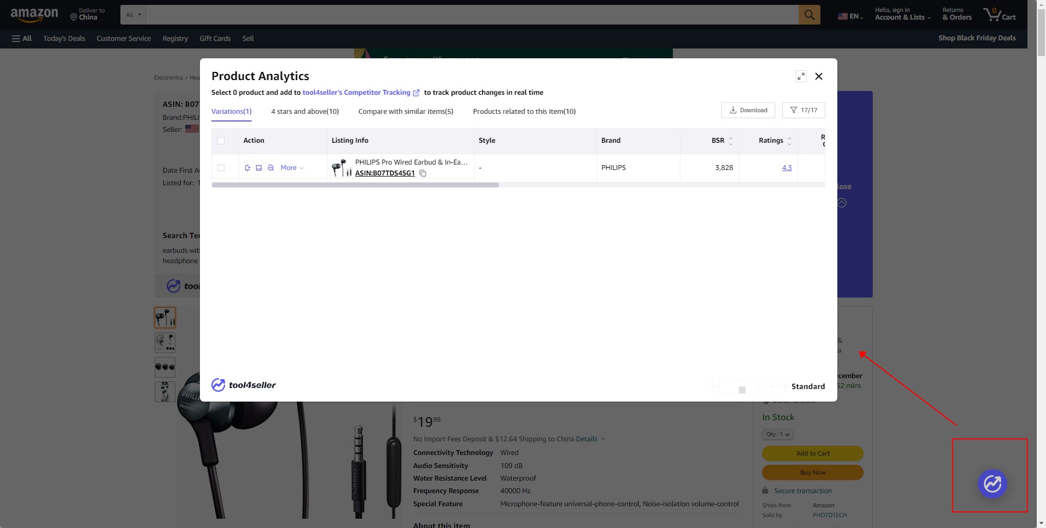Click the tool4seller logo in the dialog footer
This screenshot has height=528, width=1046.
pos(244,385)
